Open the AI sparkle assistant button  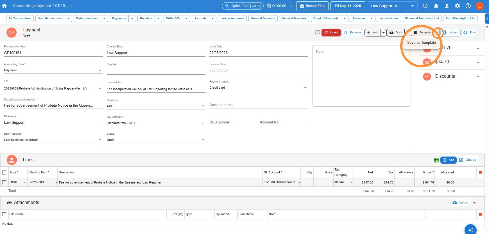pyautogui.click(x=470, y=230)
